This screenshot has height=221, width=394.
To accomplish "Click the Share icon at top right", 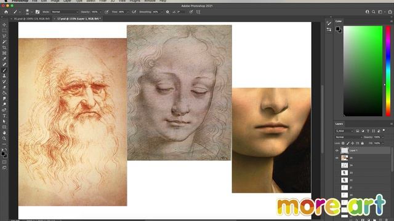I will [x=390, y=12].
